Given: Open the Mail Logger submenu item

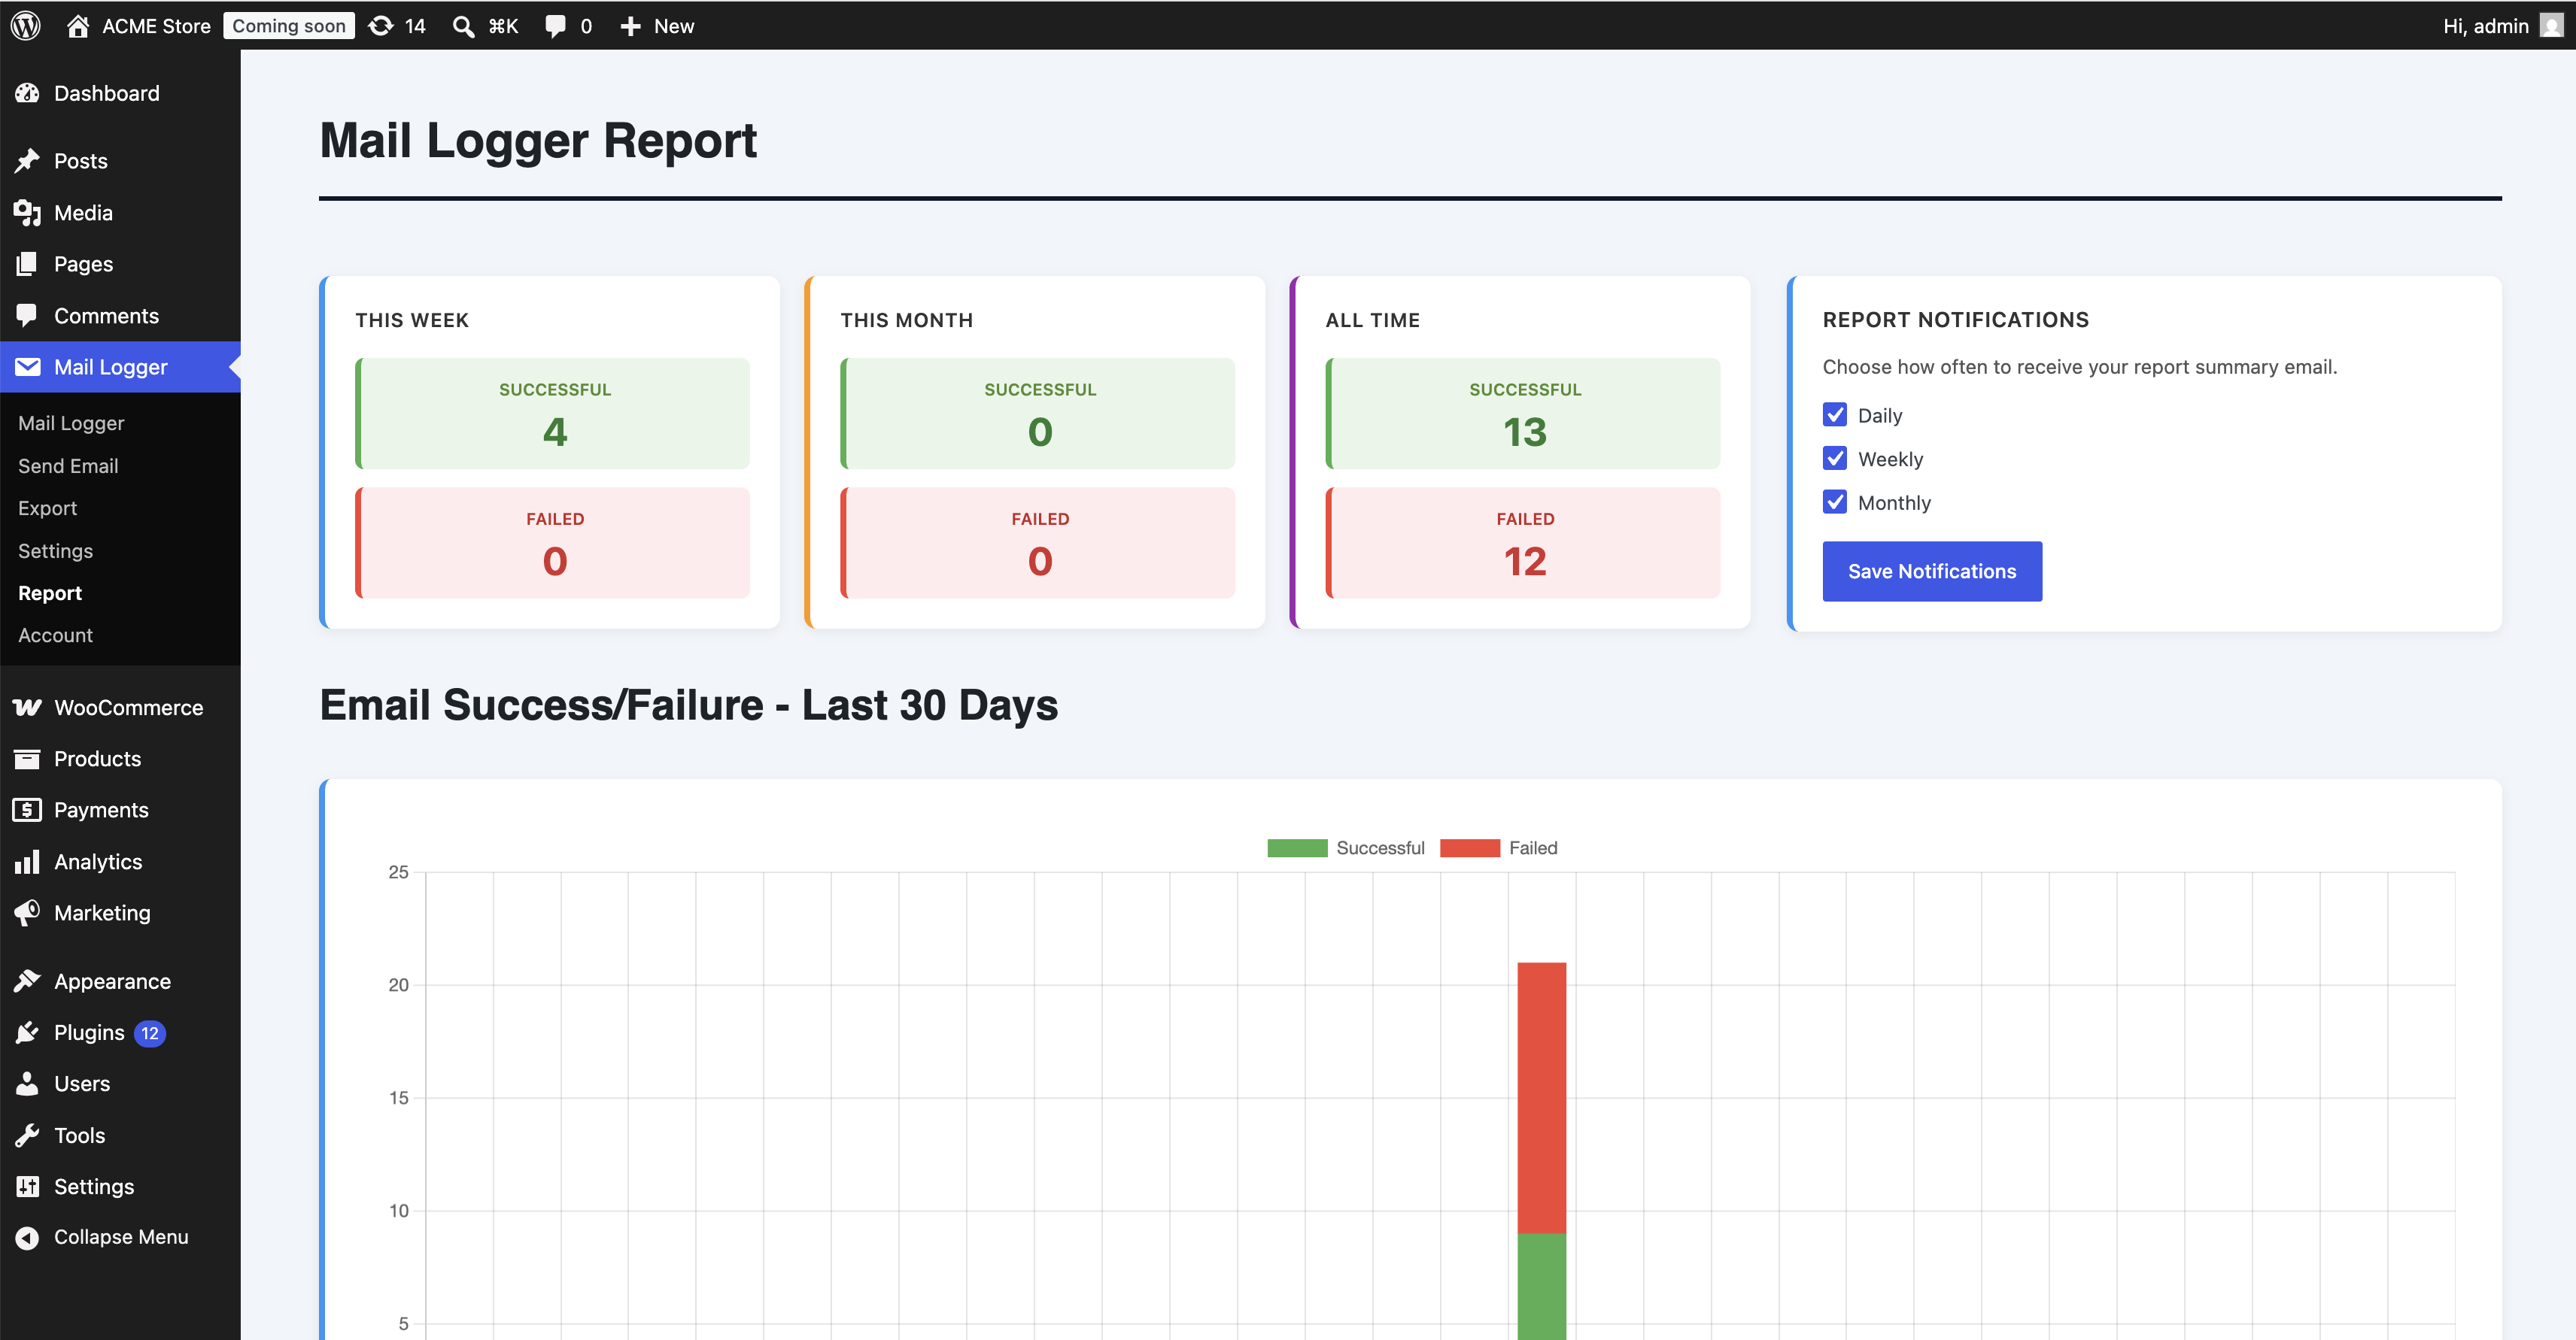Looking at the screenshot, I should point(71,423).
